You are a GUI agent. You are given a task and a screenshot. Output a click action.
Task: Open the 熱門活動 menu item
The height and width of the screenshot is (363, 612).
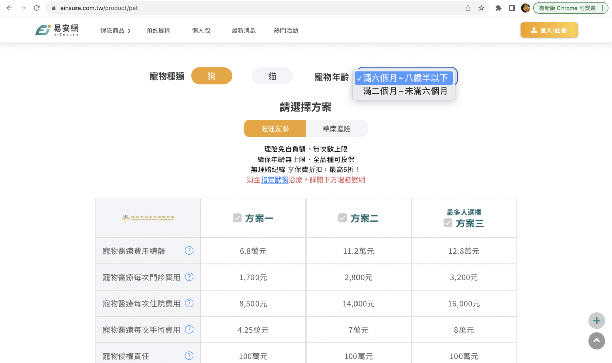[286, 30]
